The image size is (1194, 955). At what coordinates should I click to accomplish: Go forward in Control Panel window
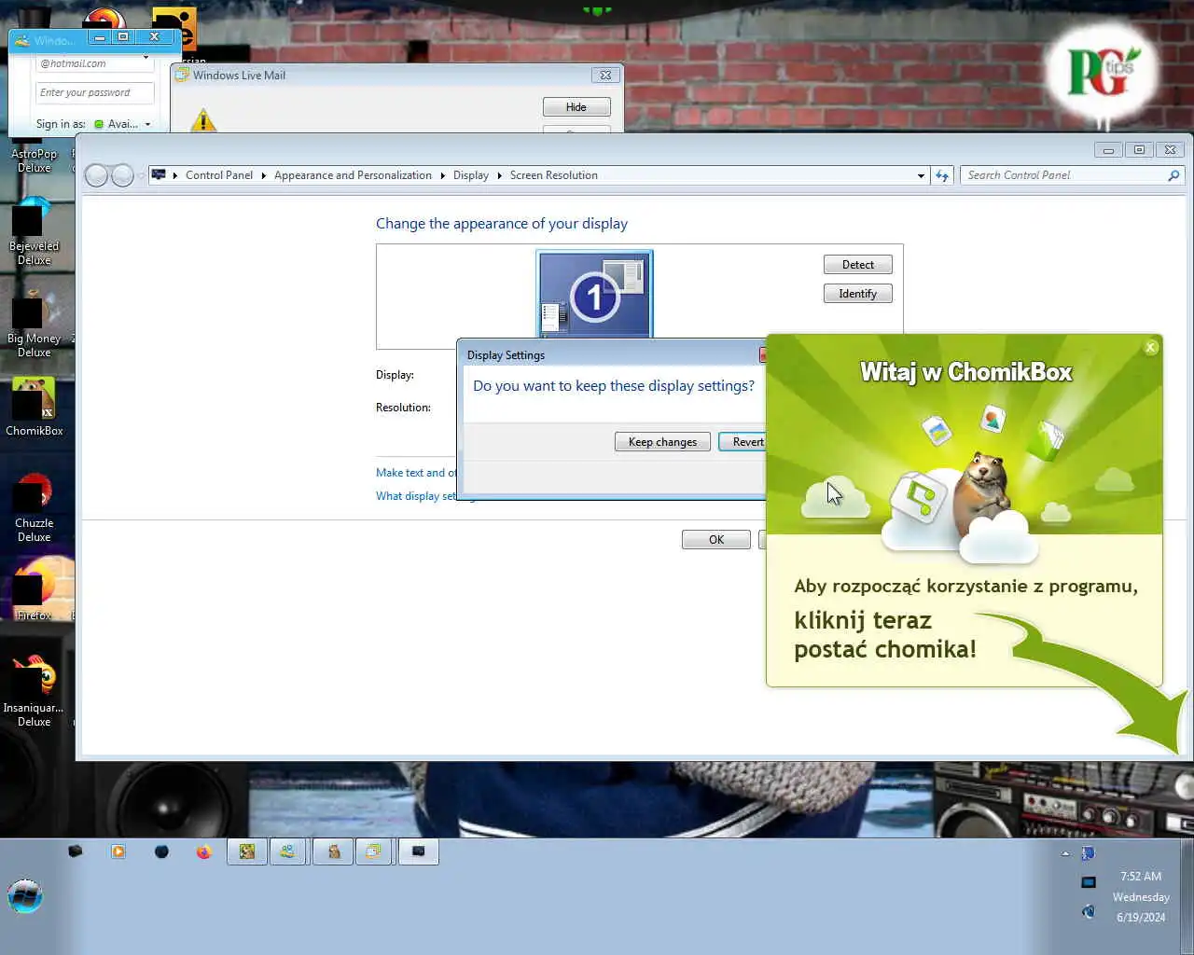point(122,175)
